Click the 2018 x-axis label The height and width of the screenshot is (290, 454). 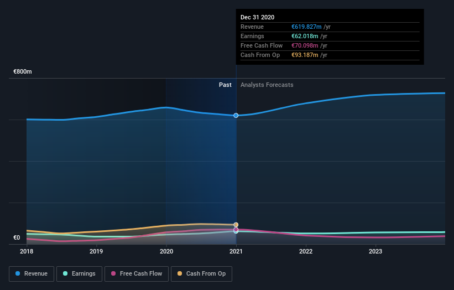pos(27,251)
